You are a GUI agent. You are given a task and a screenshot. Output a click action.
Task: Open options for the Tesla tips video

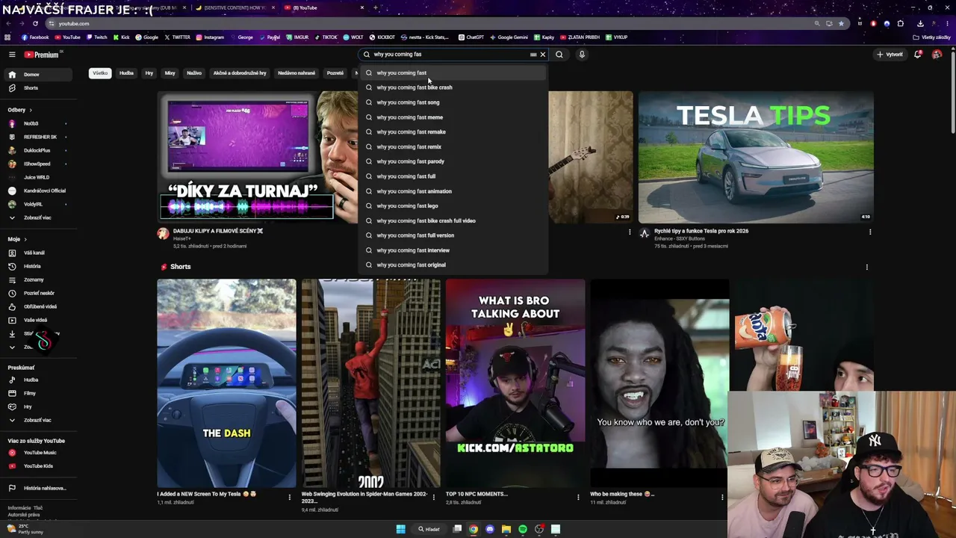[870, 232]
